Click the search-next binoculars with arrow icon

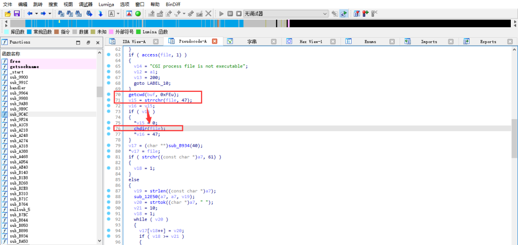click(89, 13)
